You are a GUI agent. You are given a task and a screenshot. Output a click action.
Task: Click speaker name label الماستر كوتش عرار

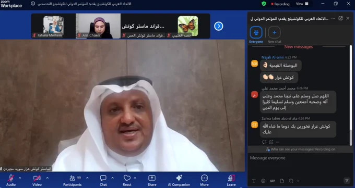click(x=26, y=169)
